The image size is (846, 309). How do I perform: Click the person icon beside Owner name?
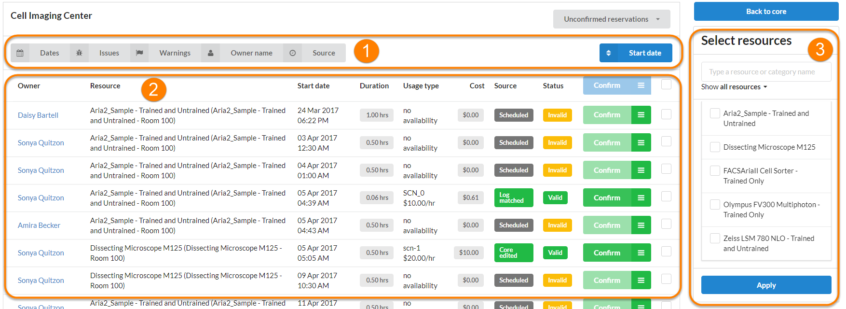pyautogui.click(x=210, y=53)
